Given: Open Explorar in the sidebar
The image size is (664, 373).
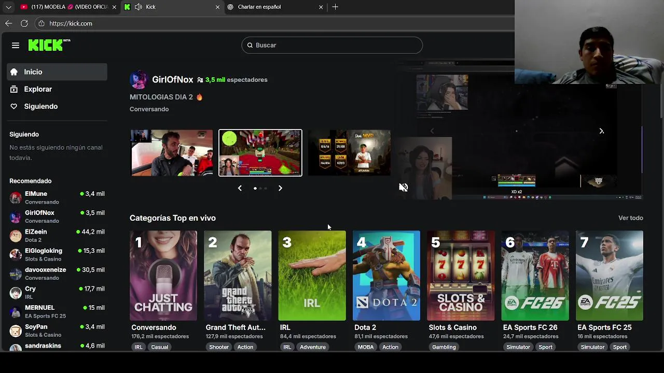Looking at the screenshot, I should 57,89.
